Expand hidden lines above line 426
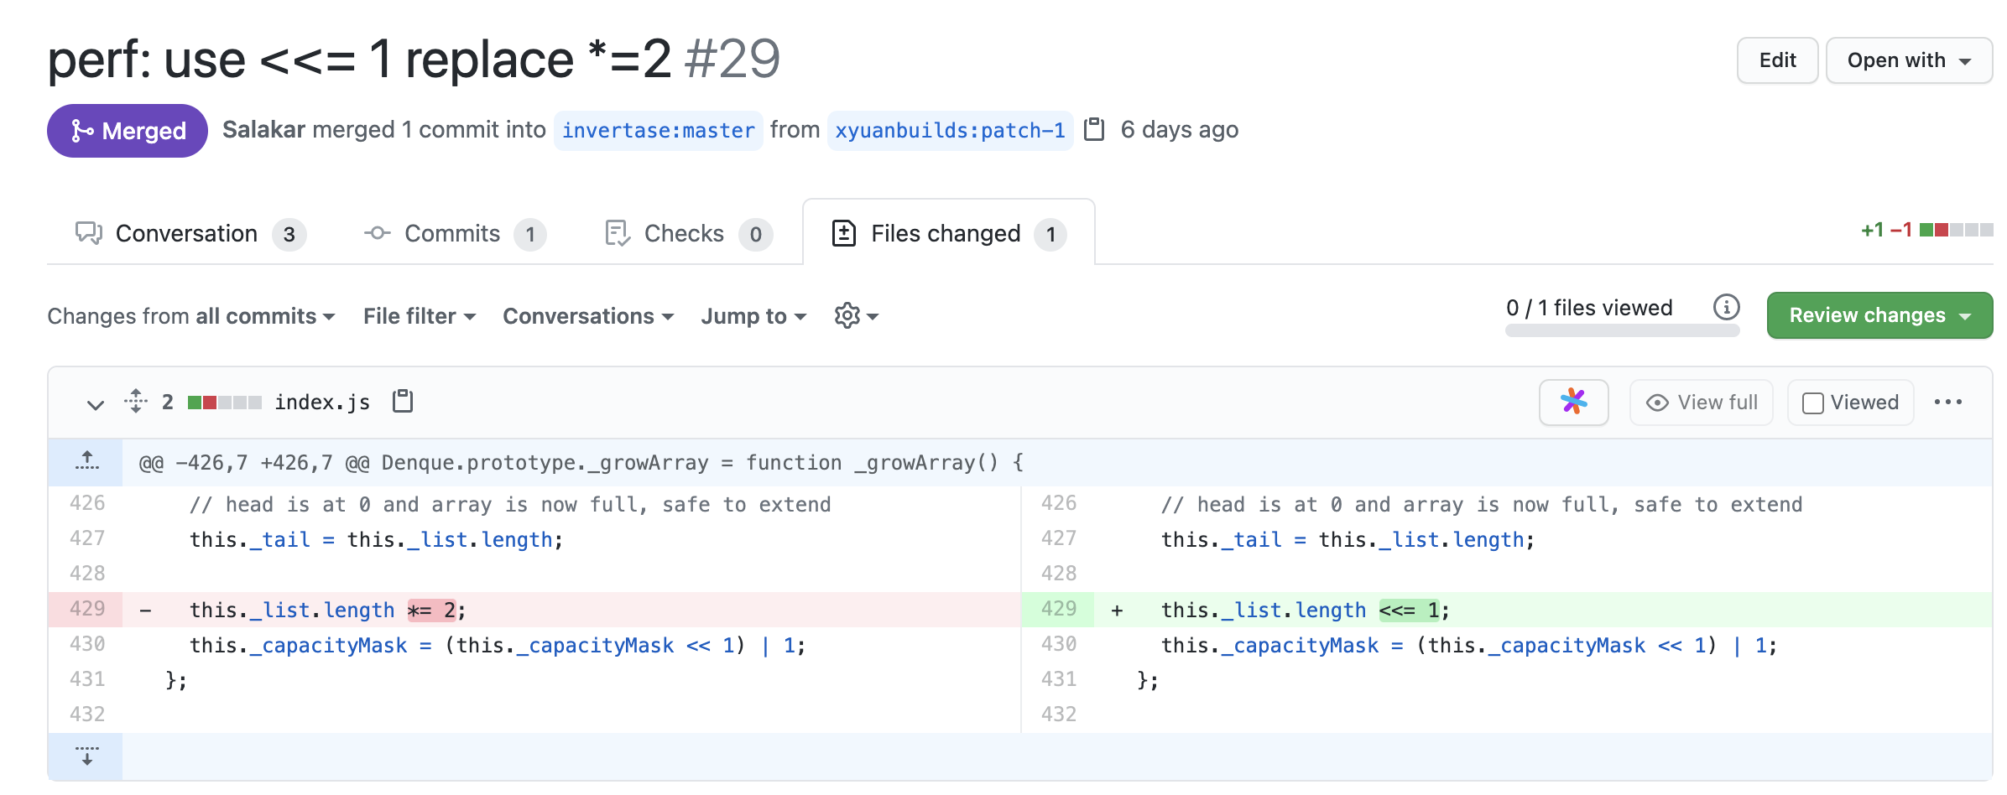 [86, 462]
